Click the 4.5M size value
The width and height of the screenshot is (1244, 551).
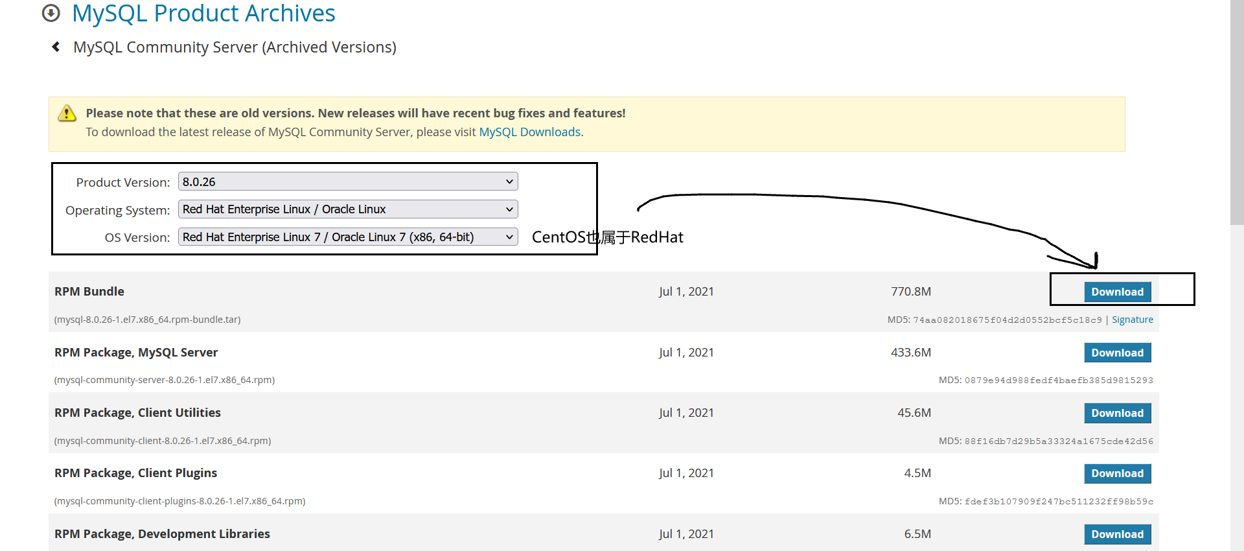click(917, 473)
